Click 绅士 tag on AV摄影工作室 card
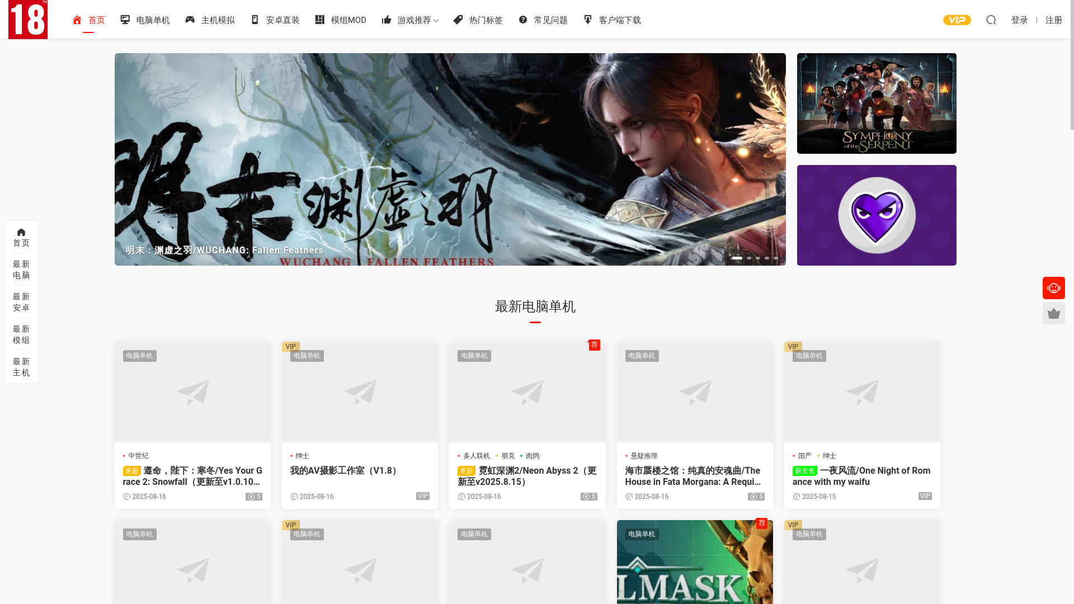The height and width of the screenshot is (604, 1074). pyautogui.click(x=302, y=456)
